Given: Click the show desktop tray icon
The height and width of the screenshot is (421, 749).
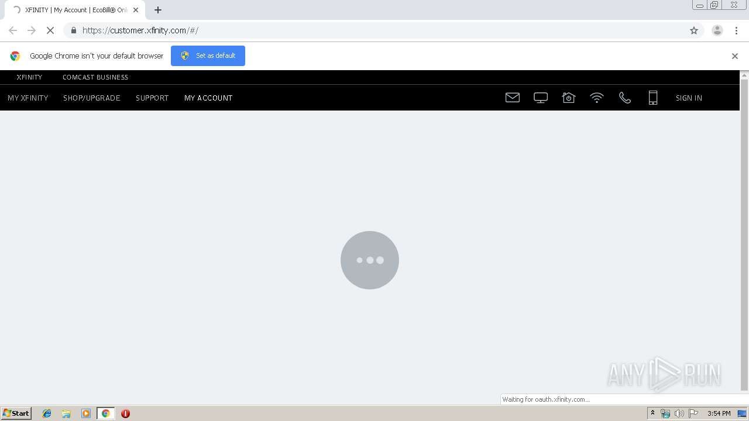Looking at the screenshot, I should 742,413.
